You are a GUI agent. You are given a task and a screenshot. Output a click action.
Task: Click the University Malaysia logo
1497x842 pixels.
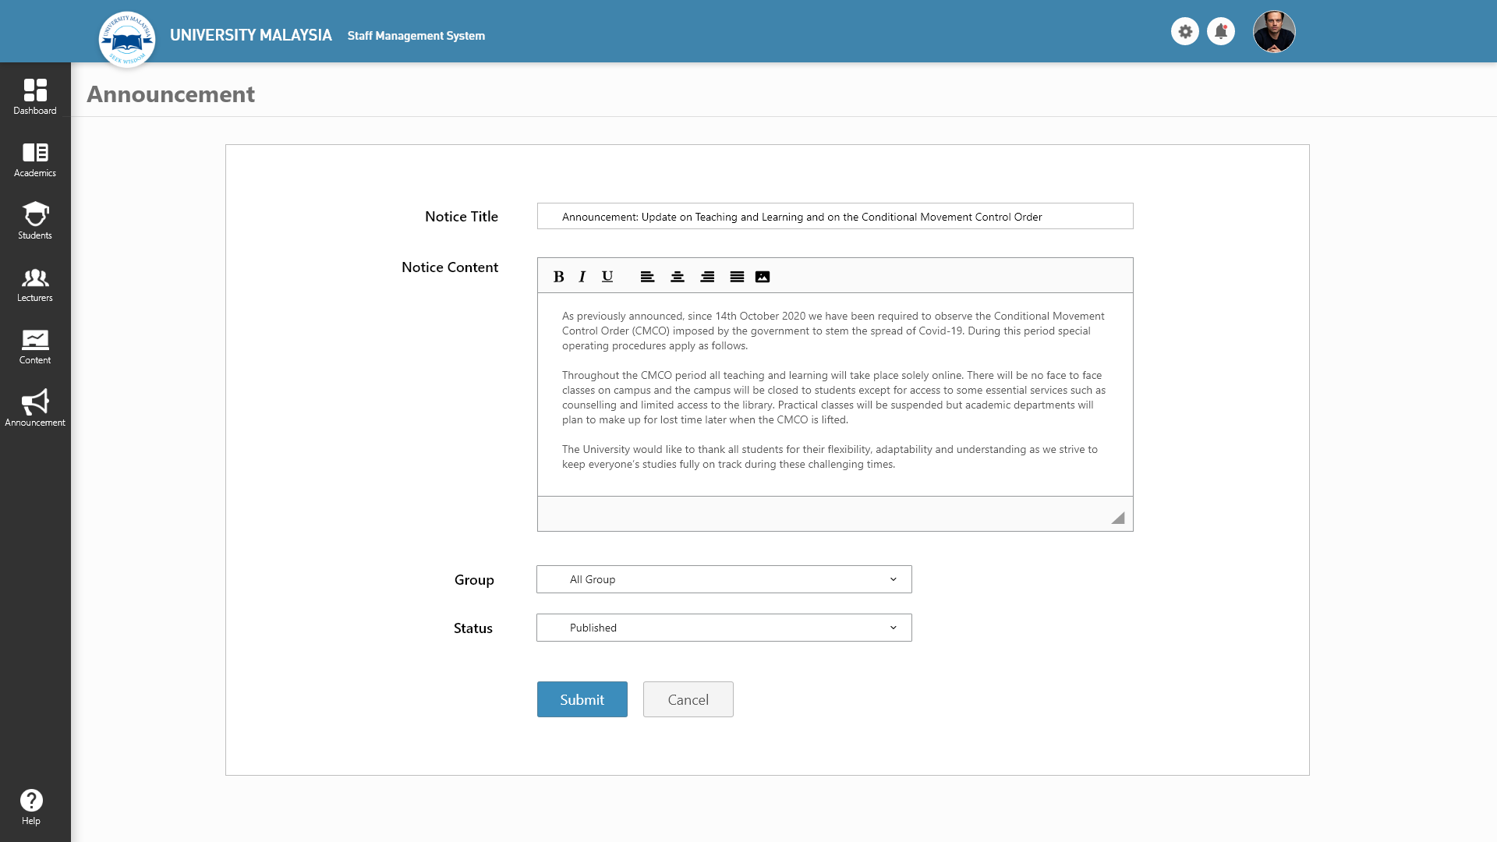click(x=127, y=39)
